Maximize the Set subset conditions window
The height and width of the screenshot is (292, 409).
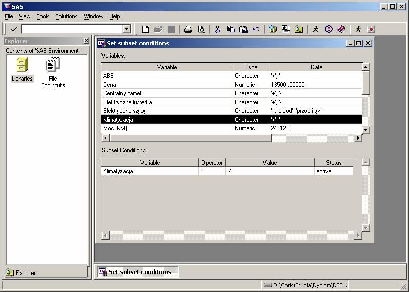(x=359, y=43)
